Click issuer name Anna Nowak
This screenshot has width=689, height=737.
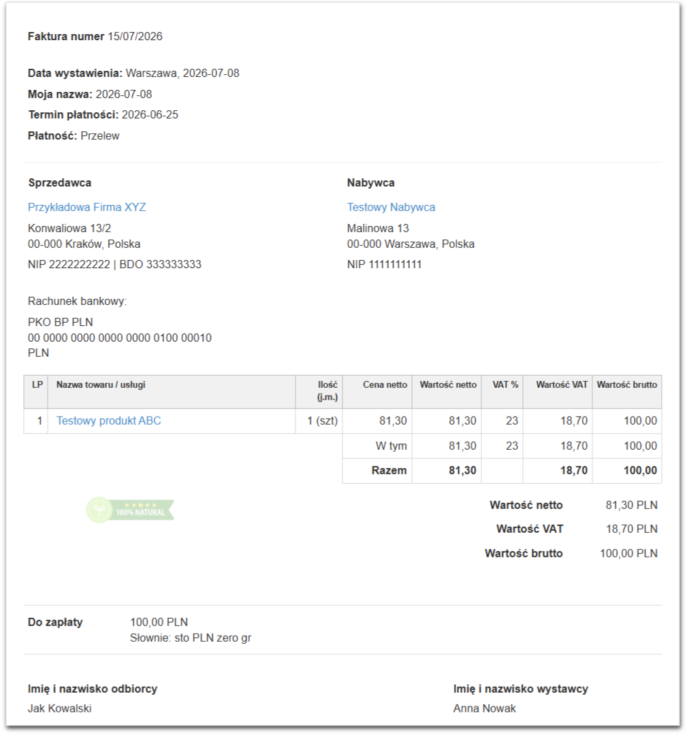[485, 708]
